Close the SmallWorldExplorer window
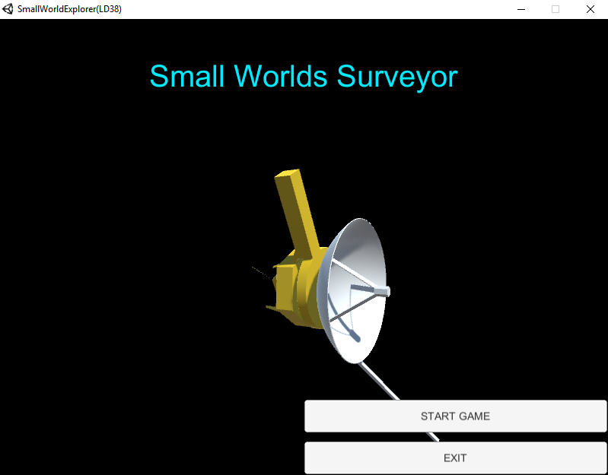 click(590, 9)
